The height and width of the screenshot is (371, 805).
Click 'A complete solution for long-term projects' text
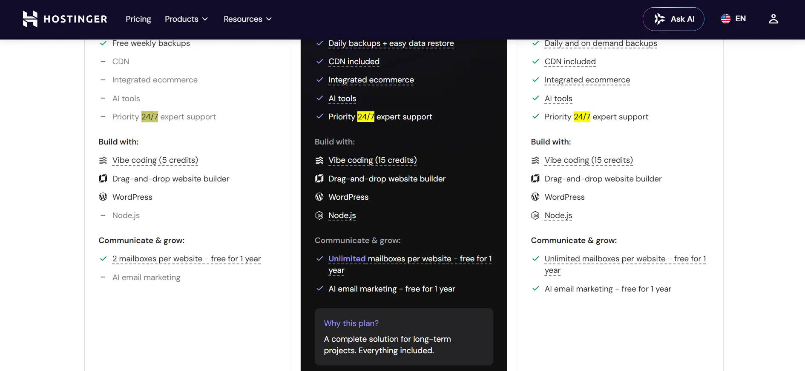(x=388, y=345)
